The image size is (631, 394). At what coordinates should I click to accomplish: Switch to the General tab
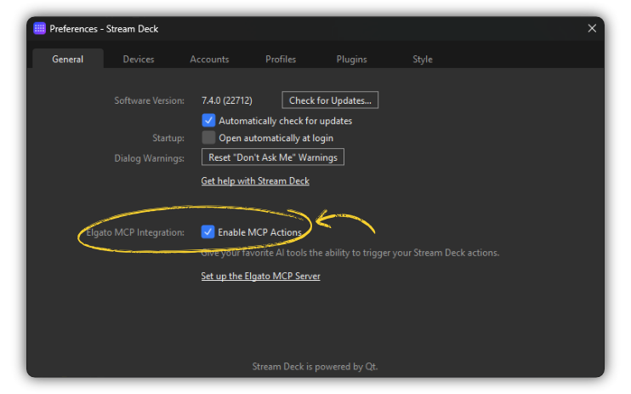(x=67, y=60)
